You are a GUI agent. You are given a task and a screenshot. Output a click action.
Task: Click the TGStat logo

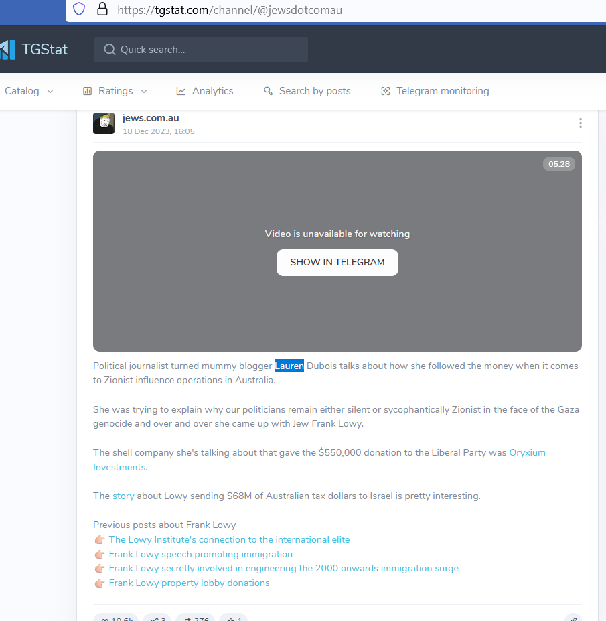[34, 50]
